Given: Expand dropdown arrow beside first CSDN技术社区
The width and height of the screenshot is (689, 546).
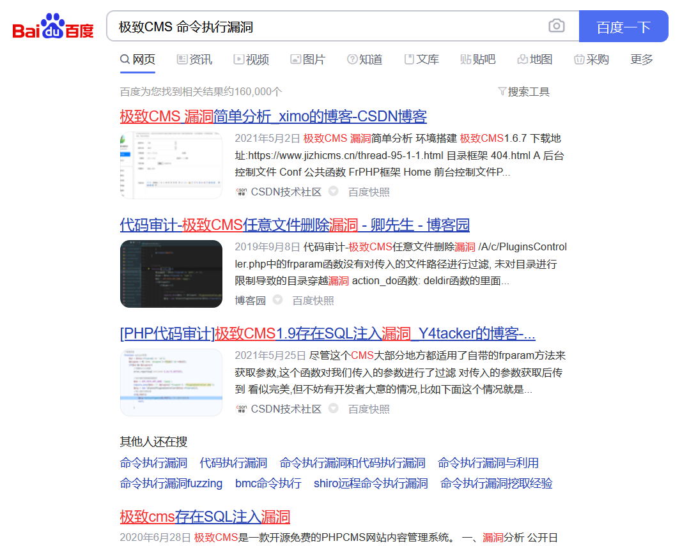Looking at the screenshot, I should click(x=334, y=192).
